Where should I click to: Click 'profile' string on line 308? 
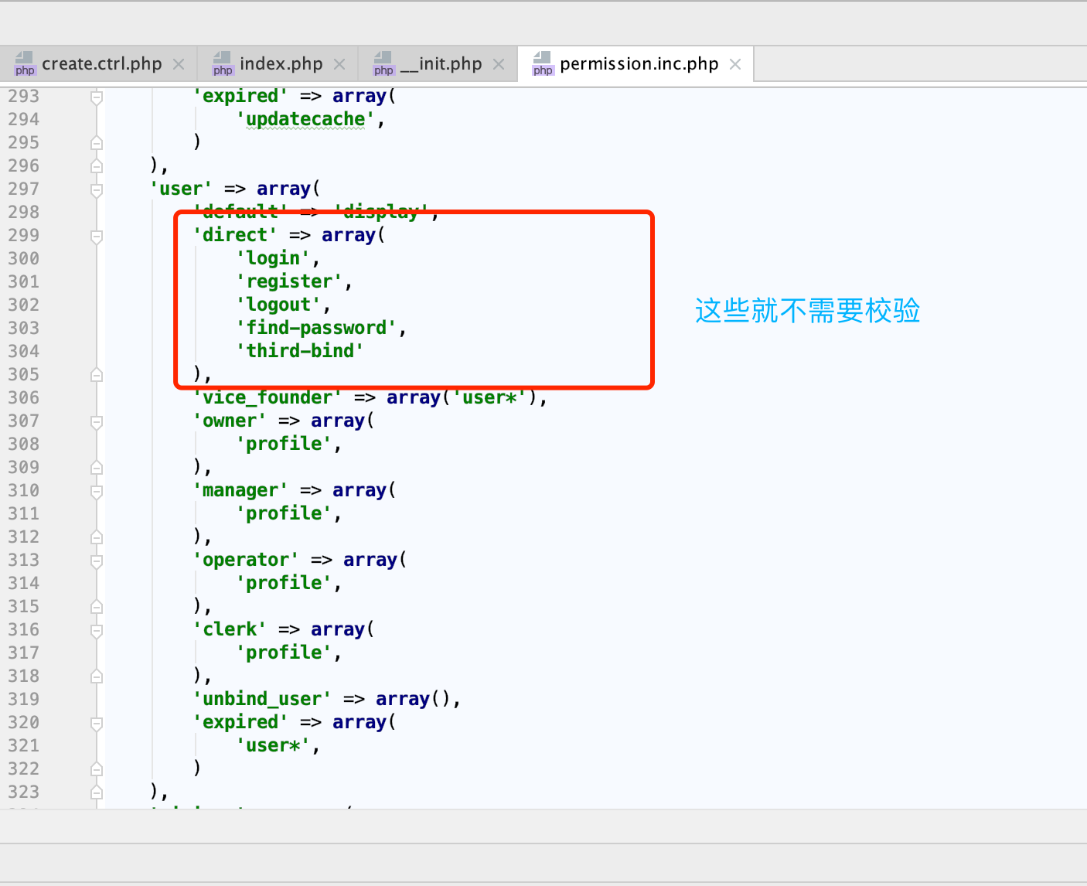284,444
